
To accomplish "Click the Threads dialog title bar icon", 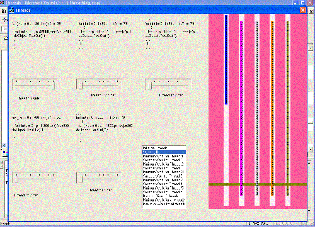I will (x=12, y=10).
